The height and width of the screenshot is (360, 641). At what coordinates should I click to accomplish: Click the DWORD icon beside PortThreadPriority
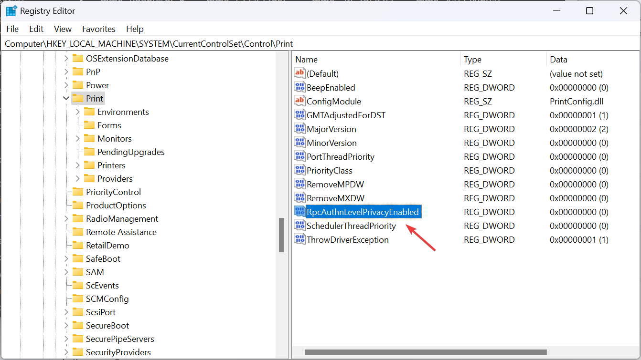(x=299, y=156)
